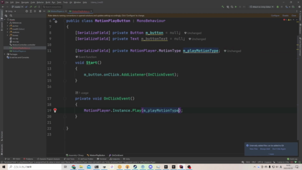Click the previous highlighted error up arrow
302x170 pixels.
[294, 20]
